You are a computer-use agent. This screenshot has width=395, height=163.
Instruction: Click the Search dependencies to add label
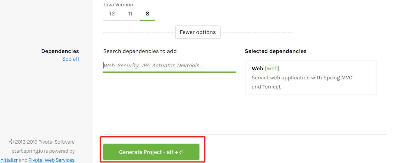[x=140, y=51]
